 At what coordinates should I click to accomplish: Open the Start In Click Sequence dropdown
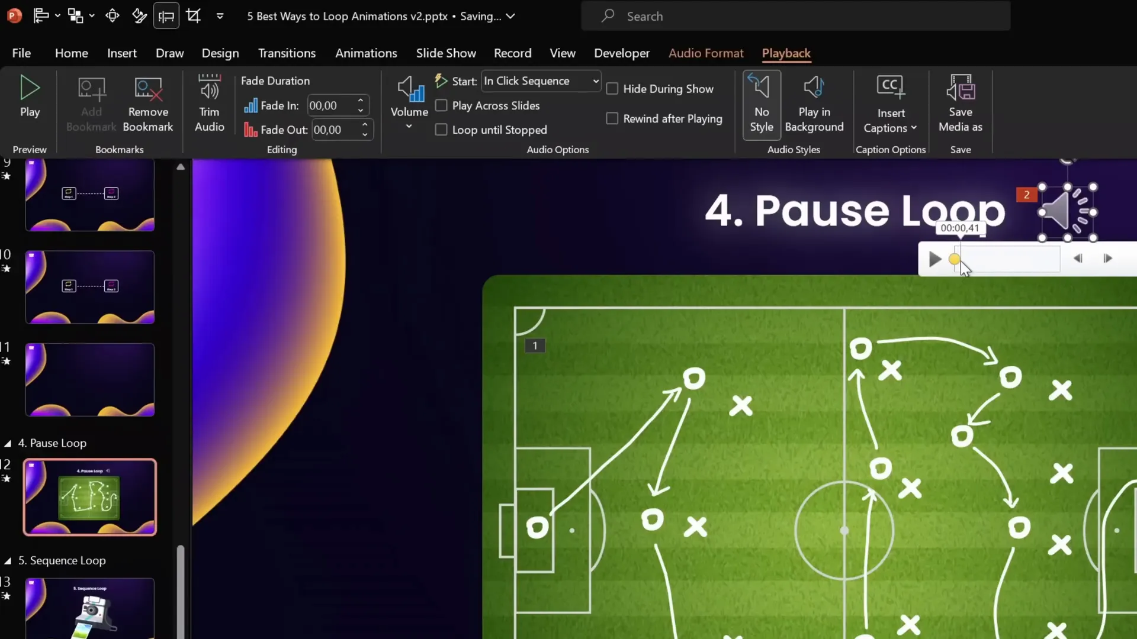pyautogui.click(x=541, y=81)
